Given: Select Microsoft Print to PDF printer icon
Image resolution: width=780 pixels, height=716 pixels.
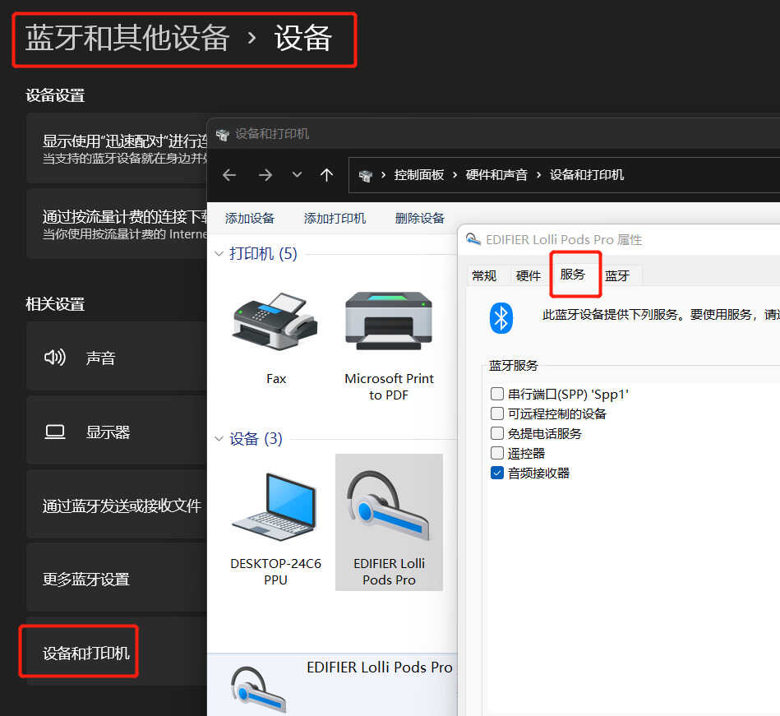Looking at the screenshot, I should [x=389, y=321].
